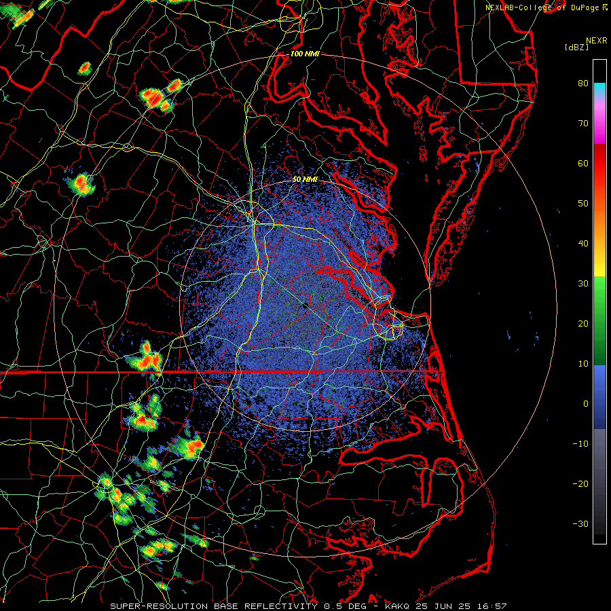Click the 50 NMI range ring label

pos(305,180)
